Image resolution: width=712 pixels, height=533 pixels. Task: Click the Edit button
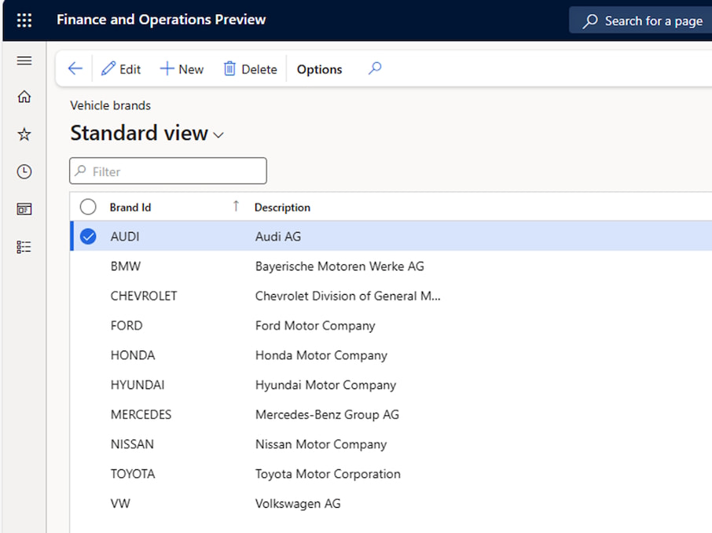[x=121, y=69]
